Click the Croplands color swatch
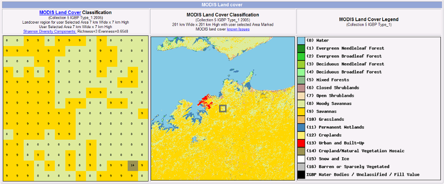This screenshot has height=184, width=444. coord(301,135)
